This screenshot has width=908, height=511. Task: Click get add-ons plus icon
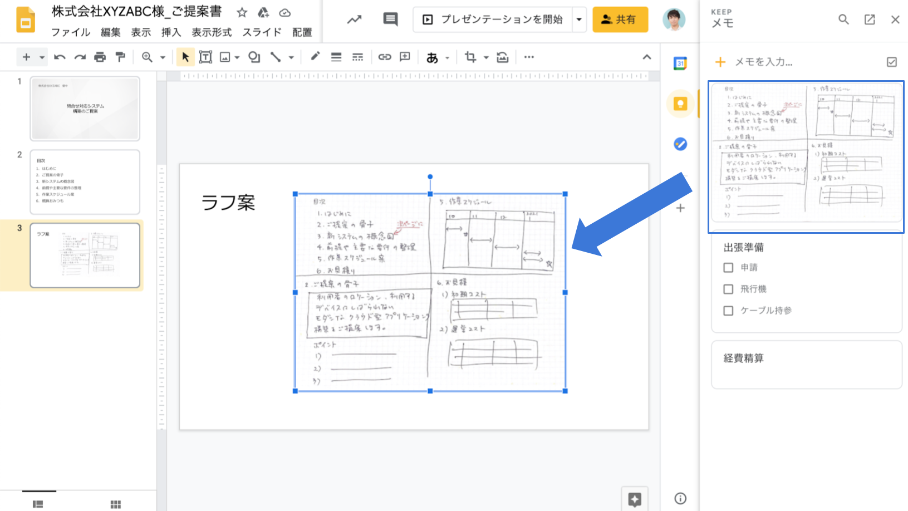point(680,208)
